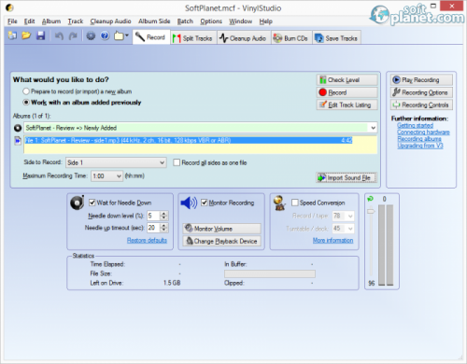Open the Batch menu
This screenshot has height=364, width=467.
pyautogui.click(x=185, y=21)
